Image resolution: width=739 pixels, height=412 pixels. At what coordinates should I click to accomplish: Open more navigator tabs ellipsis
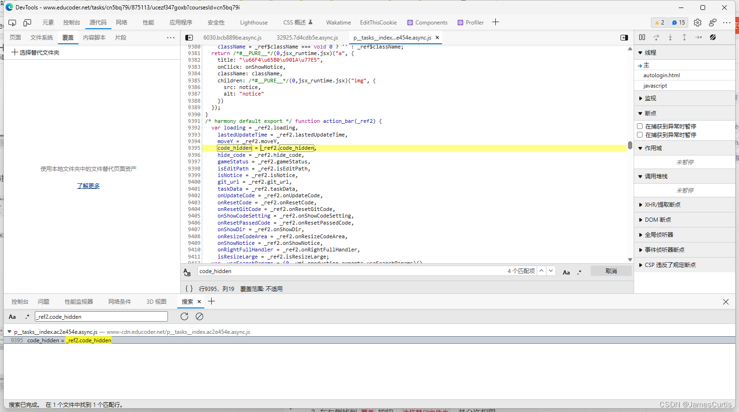click(x=170, y=38)
